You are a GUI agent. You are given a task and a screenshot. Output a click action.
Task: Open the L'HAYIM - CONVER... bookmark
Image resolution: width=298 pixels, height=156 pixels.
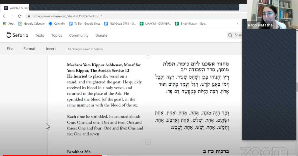pyautogui.click(x=155, y=24)
